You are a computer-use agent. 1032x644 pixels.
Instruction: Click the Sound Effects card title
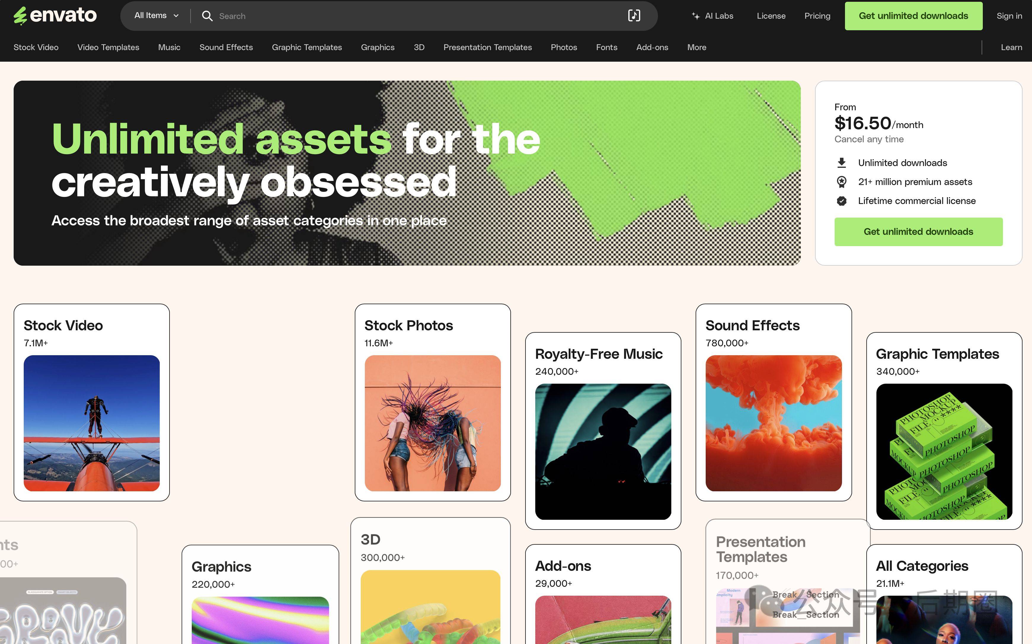(752, 325)
